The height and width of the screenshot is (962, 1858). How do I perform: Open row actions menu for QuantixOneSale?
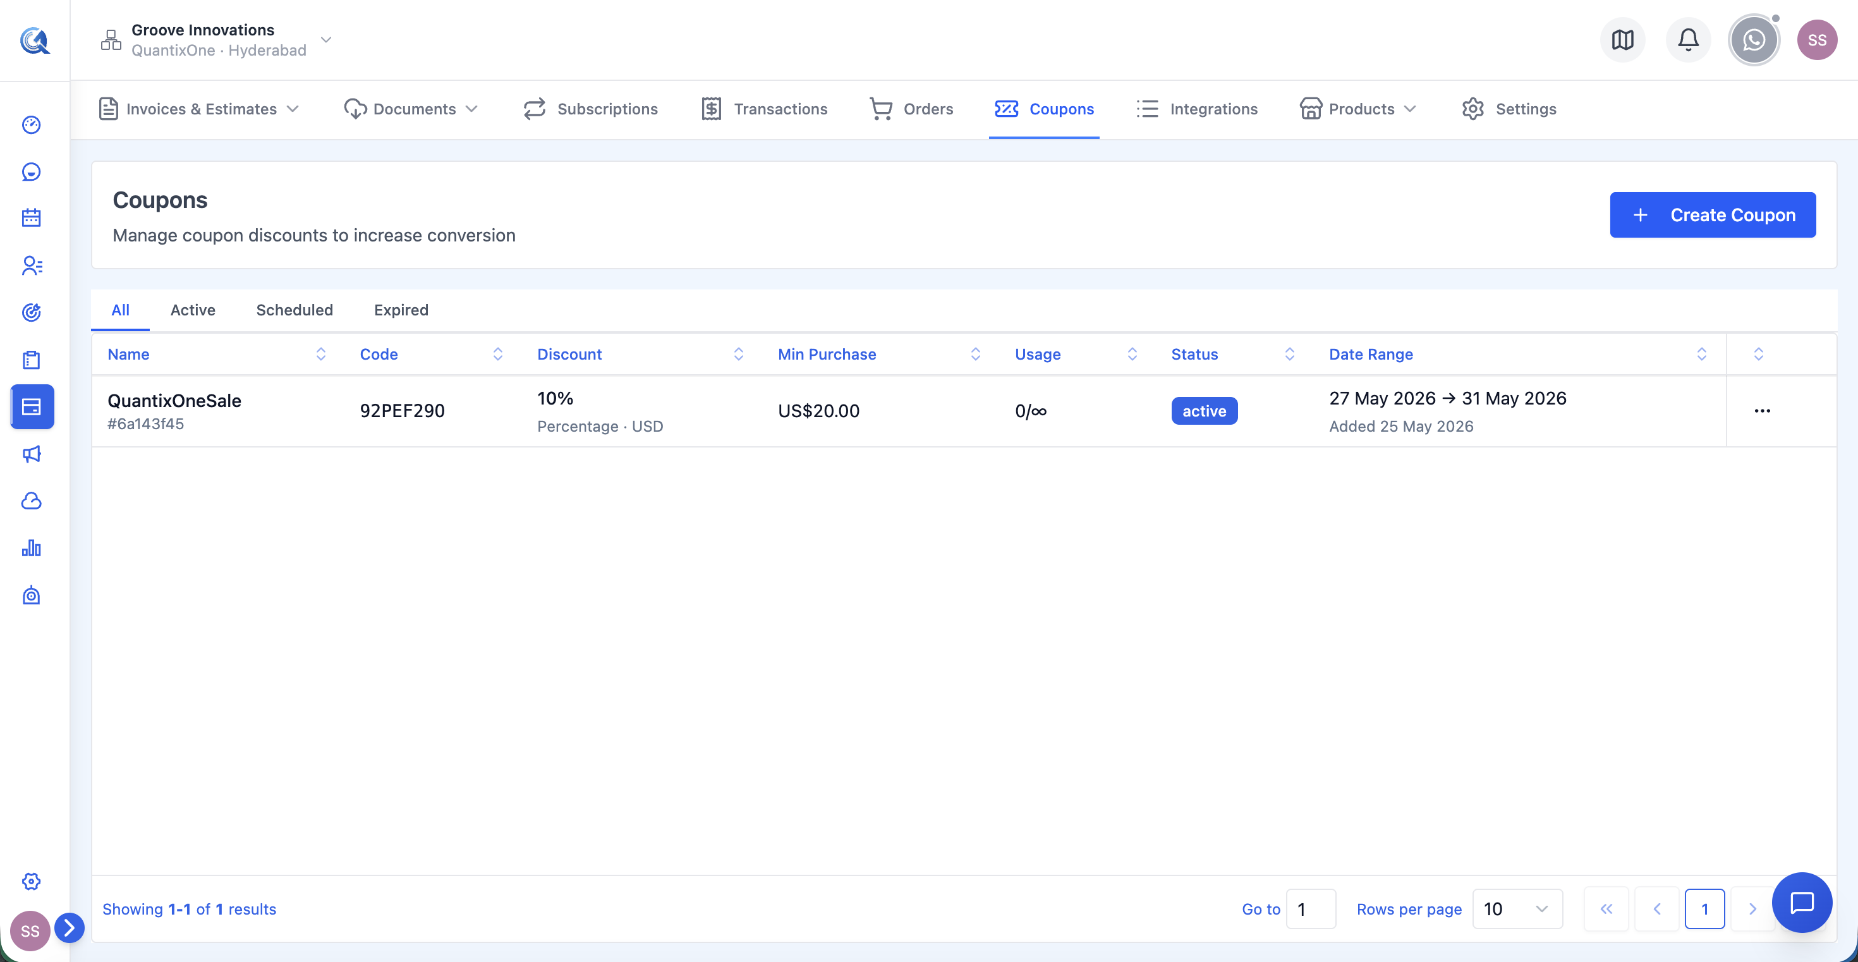[1762, 411]
